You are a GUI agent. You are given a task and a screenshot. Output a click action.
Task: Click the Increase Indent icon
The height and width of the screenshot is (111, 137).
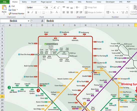click(81, 12)
